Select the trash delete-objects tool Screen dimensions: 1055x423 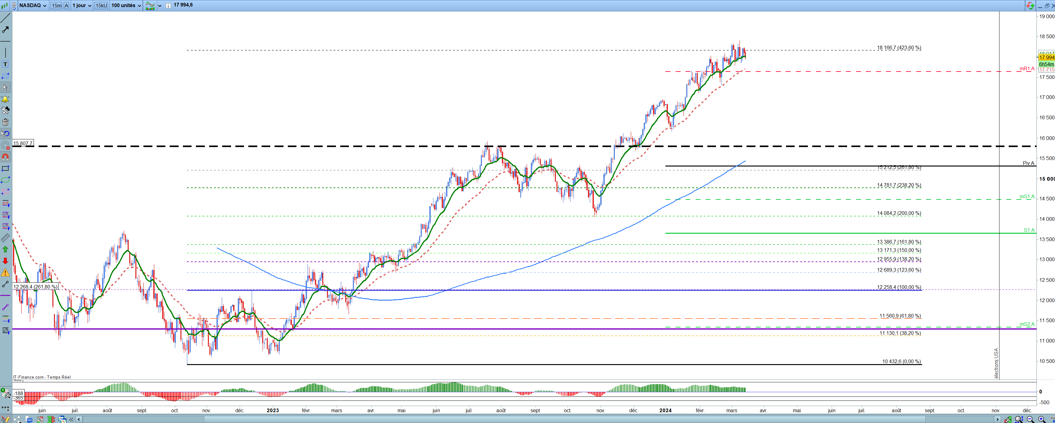(x=5, y=122)
